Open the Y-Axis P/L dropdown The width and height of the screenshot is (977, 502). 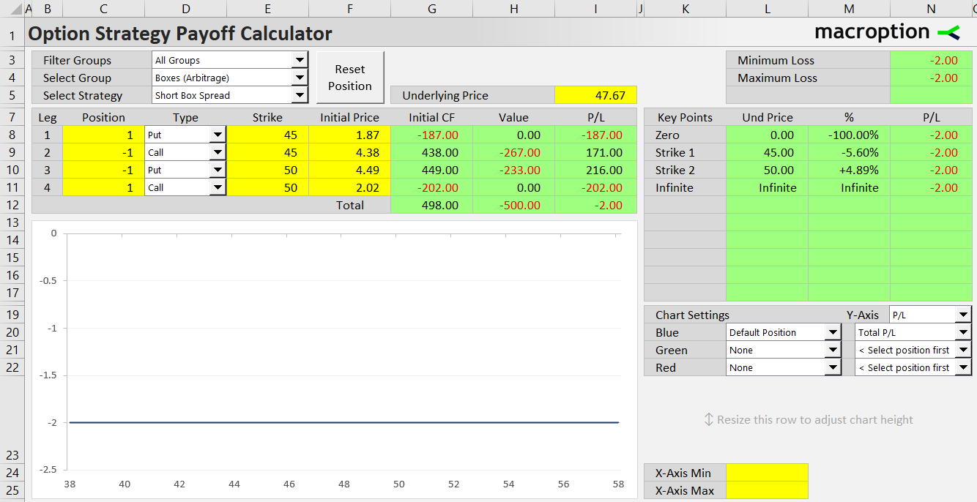pyautogui.click(x=963, y=315)
